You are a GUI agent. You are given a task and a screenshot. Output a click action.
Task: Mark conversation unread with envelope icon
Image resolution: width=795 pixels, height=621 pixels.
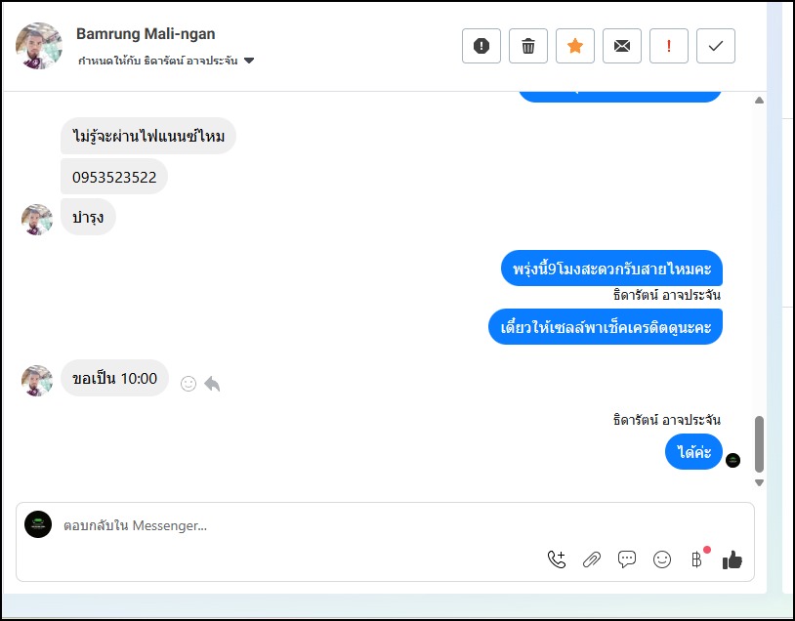click(x=621, y=46)
